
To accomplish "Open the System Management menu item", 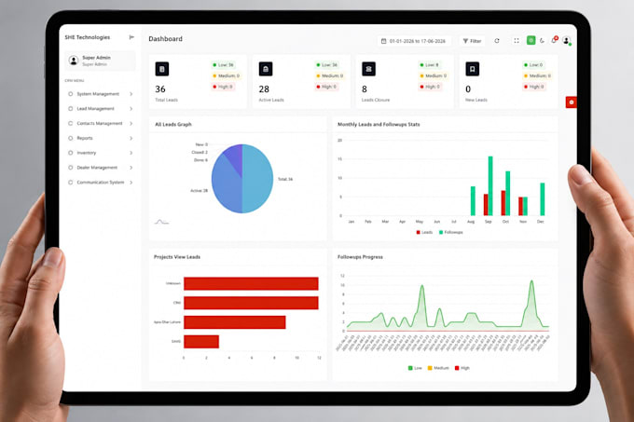I will (x=101, y=94).
